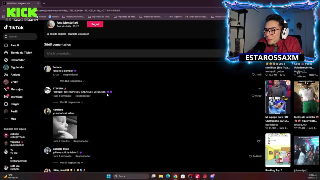Open Task View on taskbar

[153, 176]
